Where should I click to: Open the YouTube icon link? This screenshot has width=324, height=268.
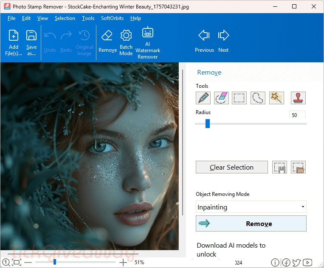pyautogui.click(x=307, y=262)
